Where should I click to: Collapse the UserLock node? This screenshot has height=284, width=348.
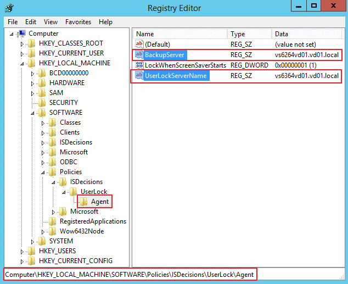point(64,192)
